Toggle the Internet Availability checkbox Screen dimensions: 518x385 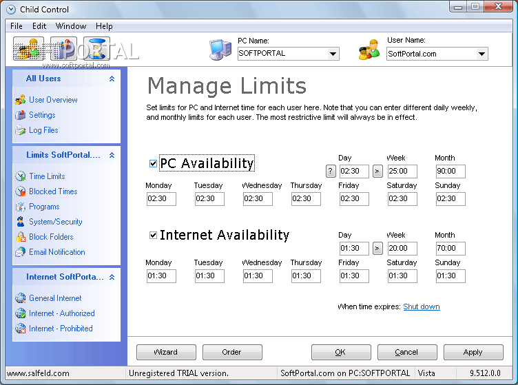point(153,235)
